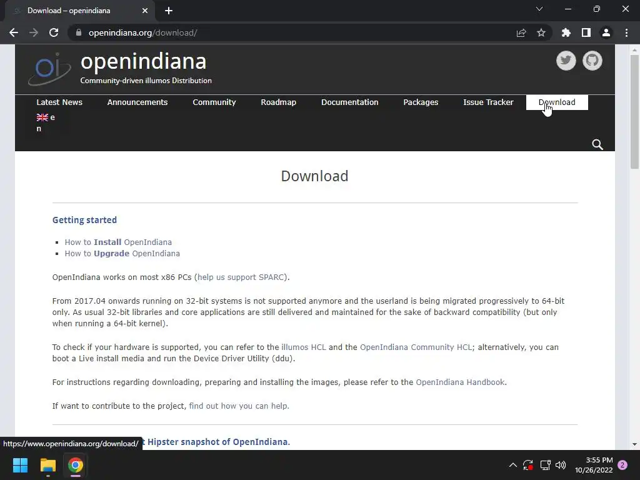Select the Download menu item
The width and height of the screenshot is (640, 480).
click(x=557, y=102)
